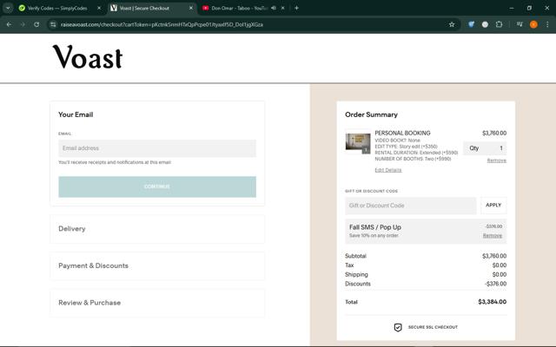Image resolution: width=556 pixels, height=347 pixels.
Task: Click the Personal Booking product thumbnail
Action: 358,142
